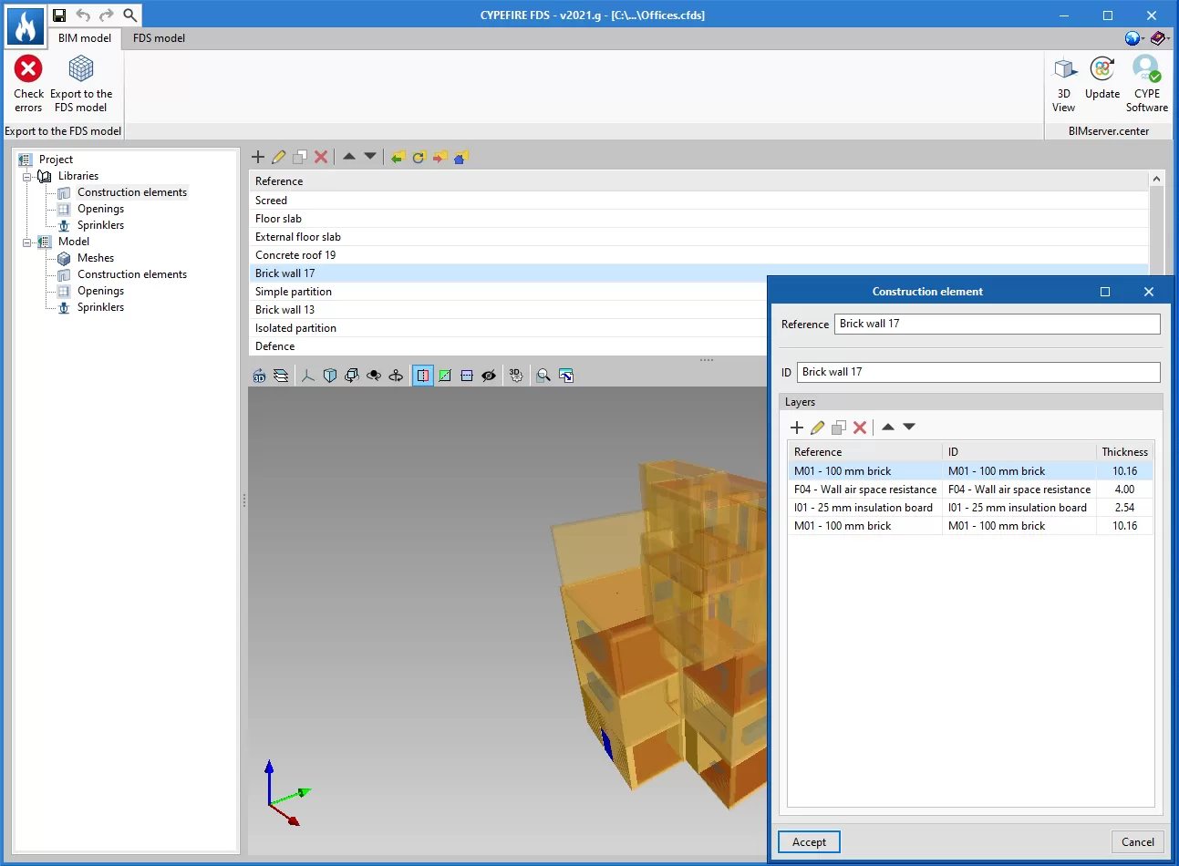Click the redo arrow in title bar
Screen dimensions: 1179x866
(107, 15)
